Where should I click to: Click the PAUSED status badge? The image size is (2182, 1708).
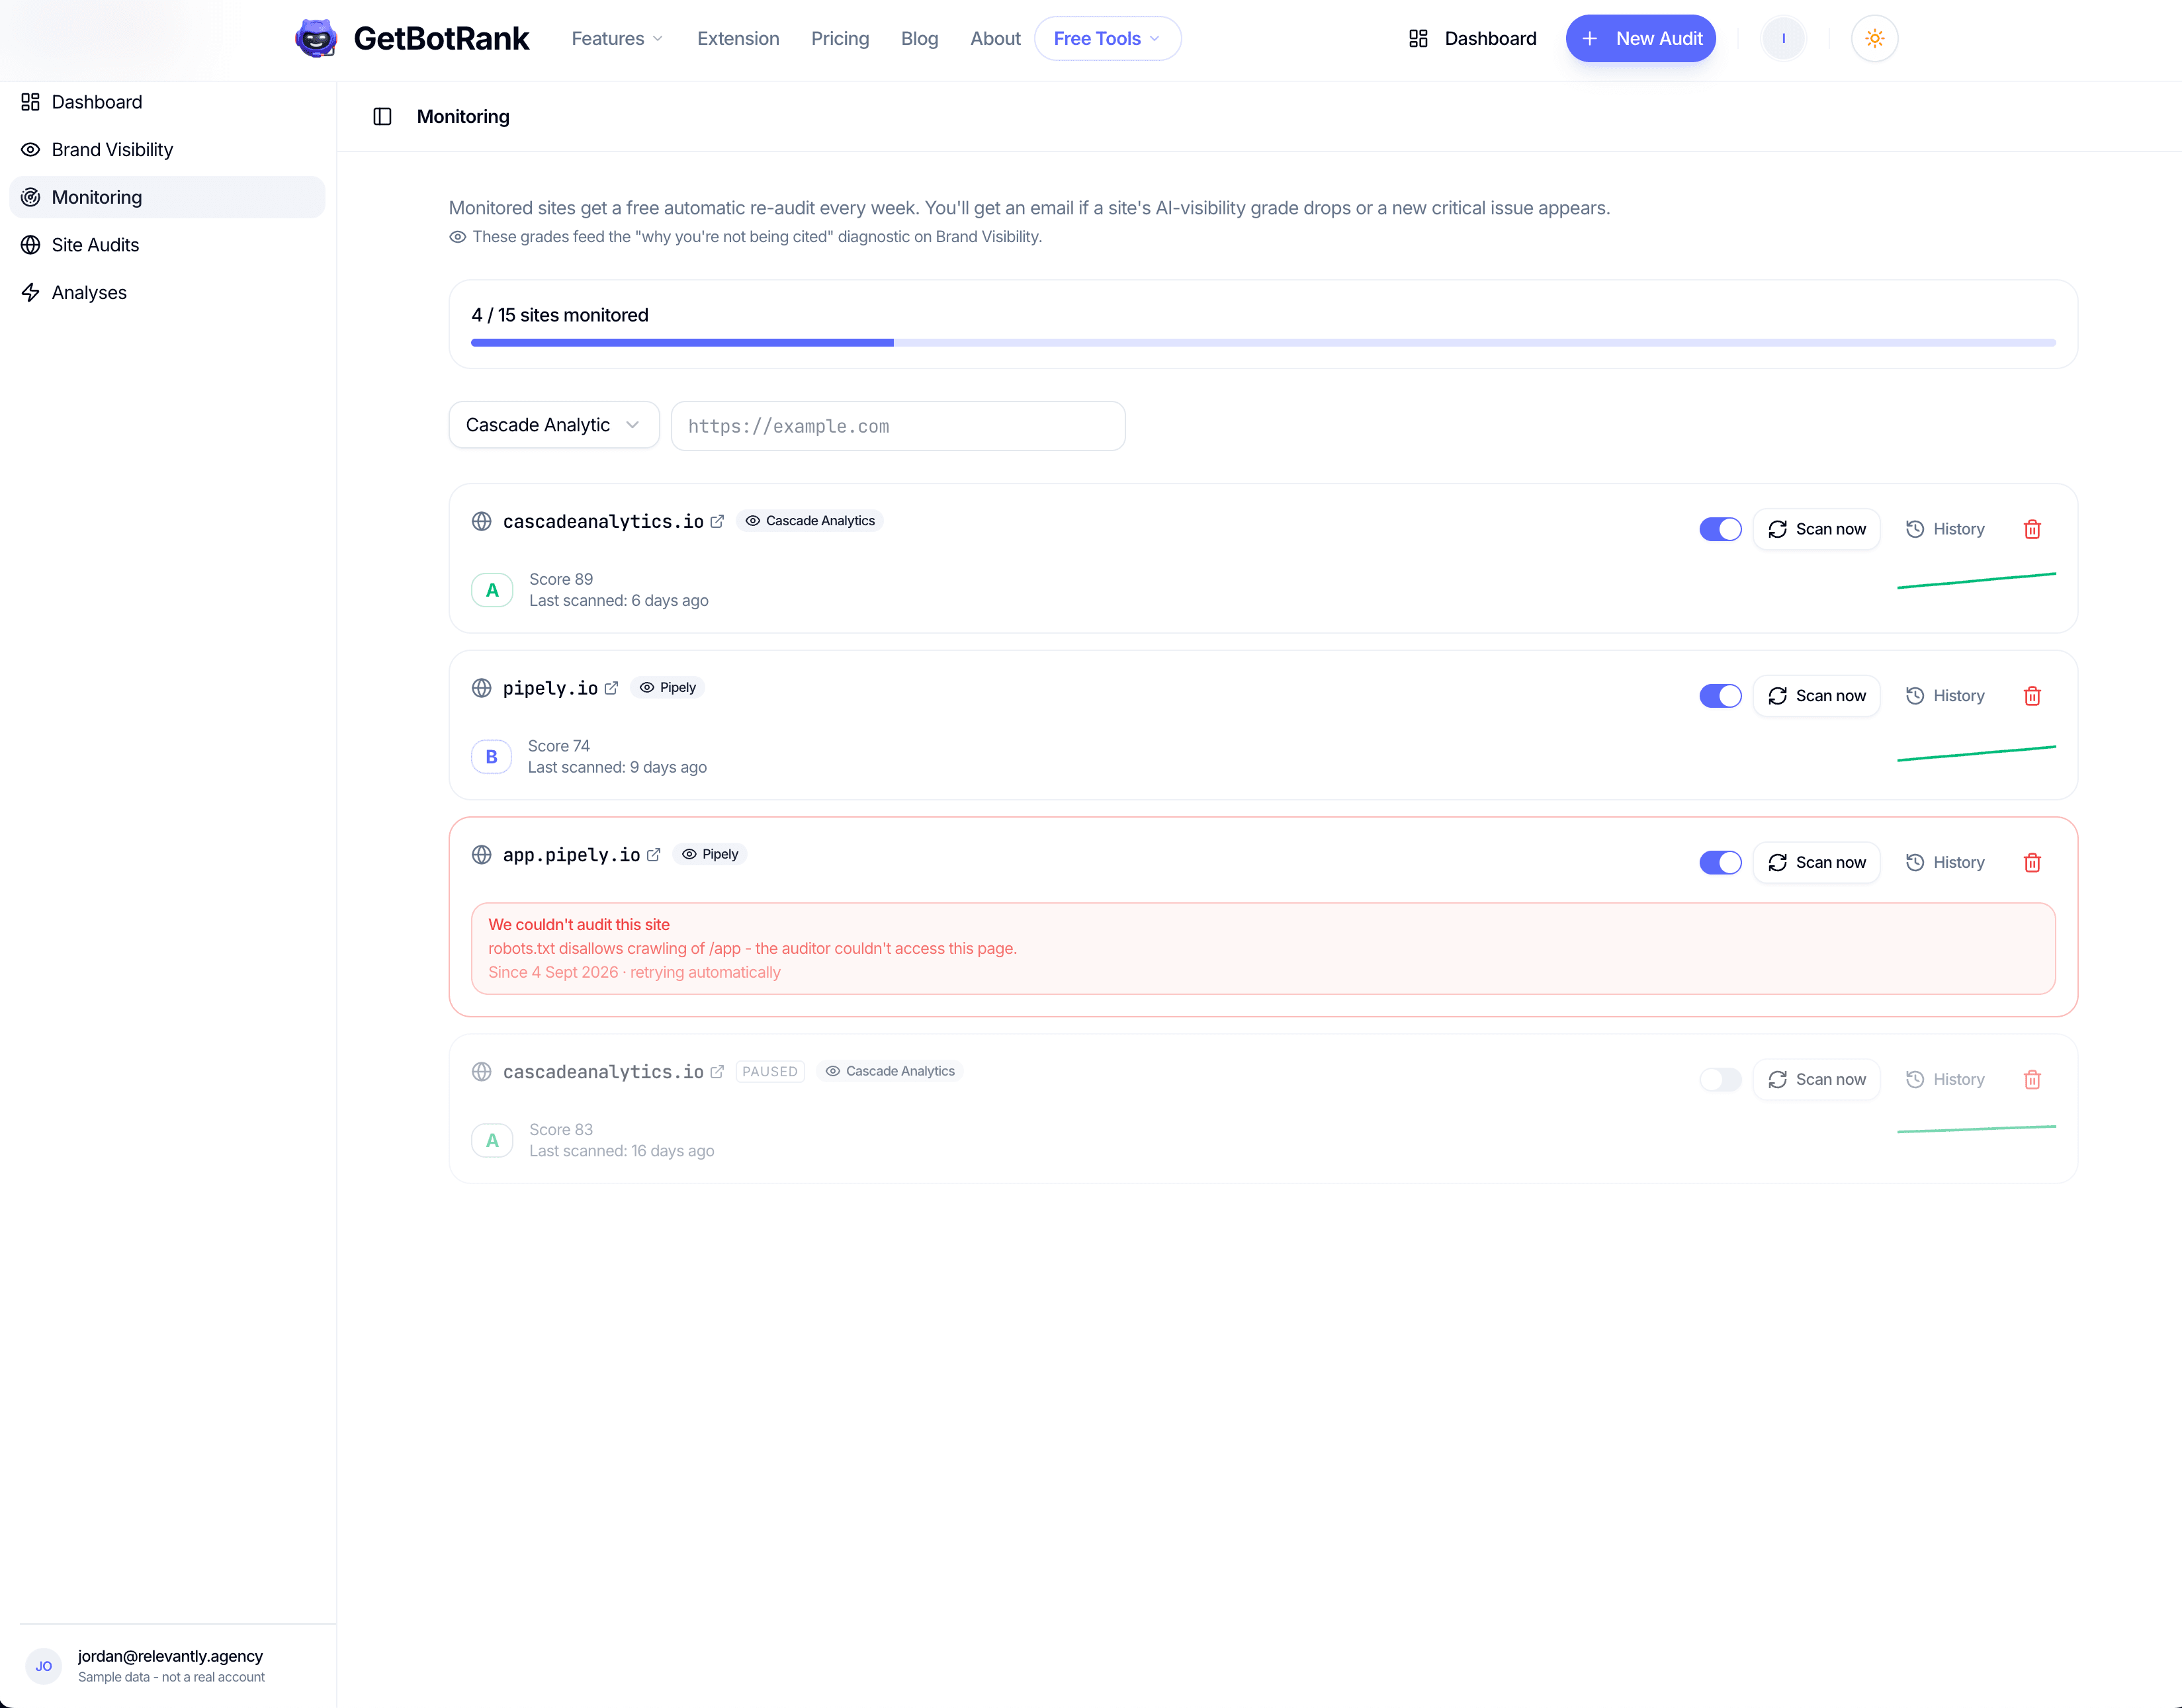click(770, 1072)
